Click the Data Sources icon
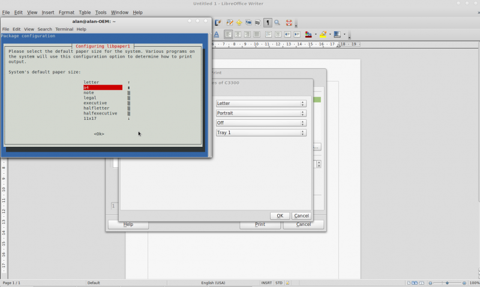The image size is (480, 287). [258, 23]
